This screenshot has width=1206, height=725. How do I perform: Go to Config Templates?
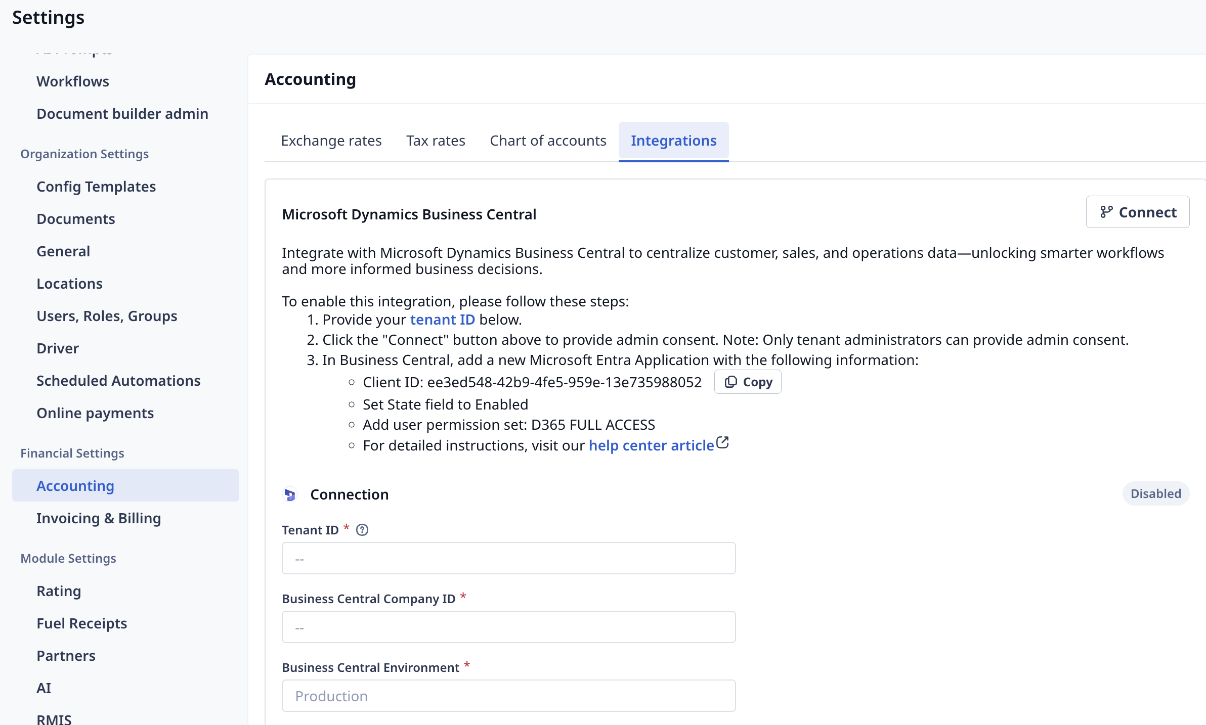click(x=96, y=187)
